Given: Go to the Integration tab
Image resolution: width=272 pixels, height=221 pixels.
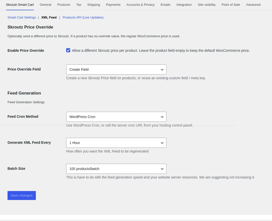Looking at the screenshot, I should coord(184,5).
